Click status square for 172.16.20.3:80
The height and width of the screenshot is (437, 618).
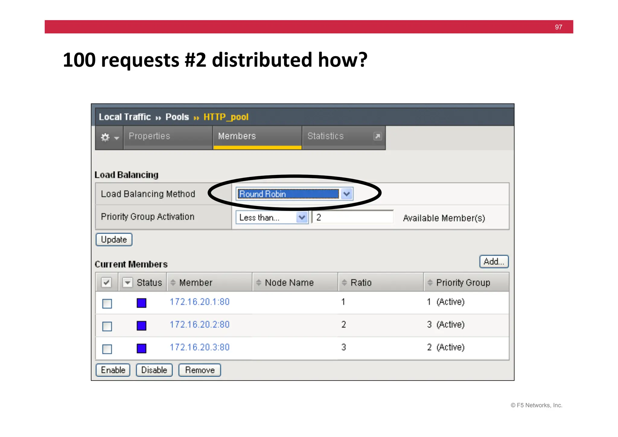point(142,348)
